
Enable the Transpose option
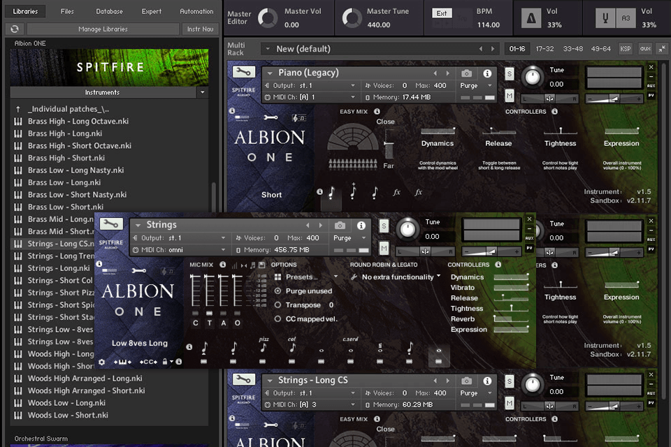click(x=278, y=305)
